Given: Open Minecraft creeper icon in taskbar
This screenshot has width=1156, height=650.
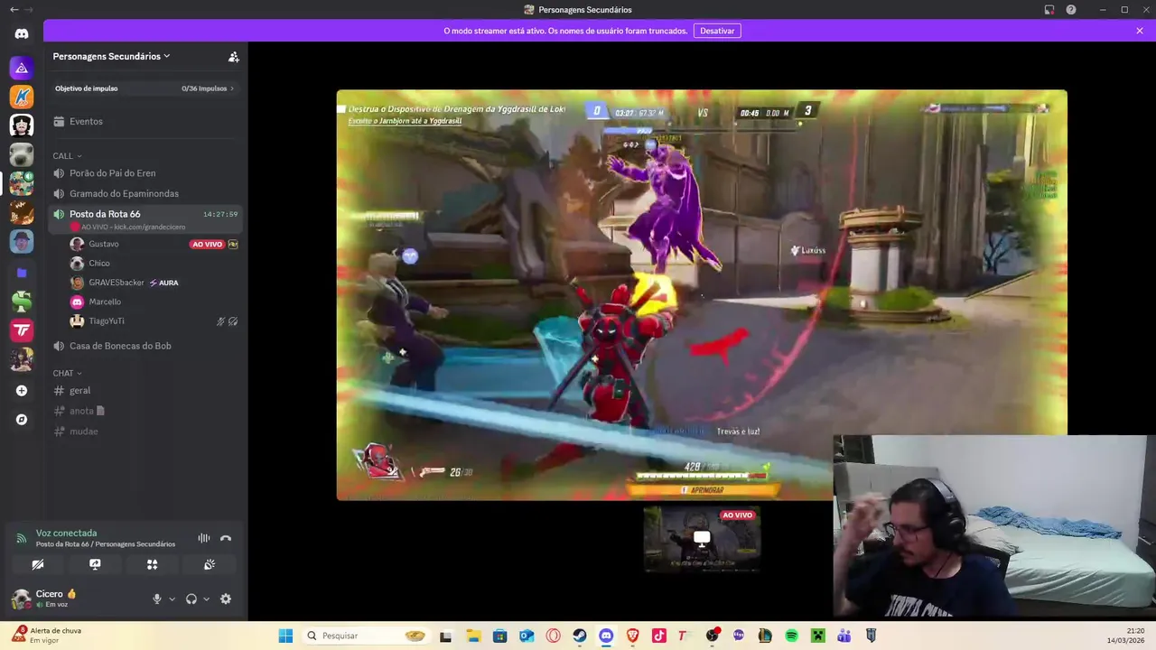Looking at the screenshot, I should point(817,636).
